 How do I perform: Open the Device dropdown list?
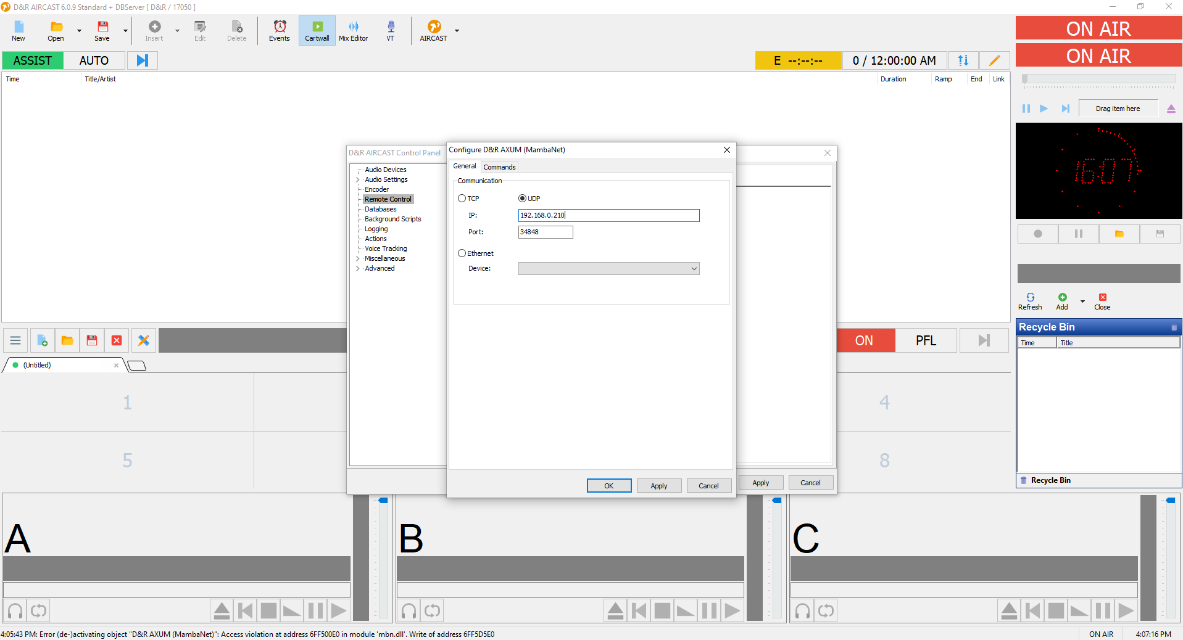pos(608,269)
